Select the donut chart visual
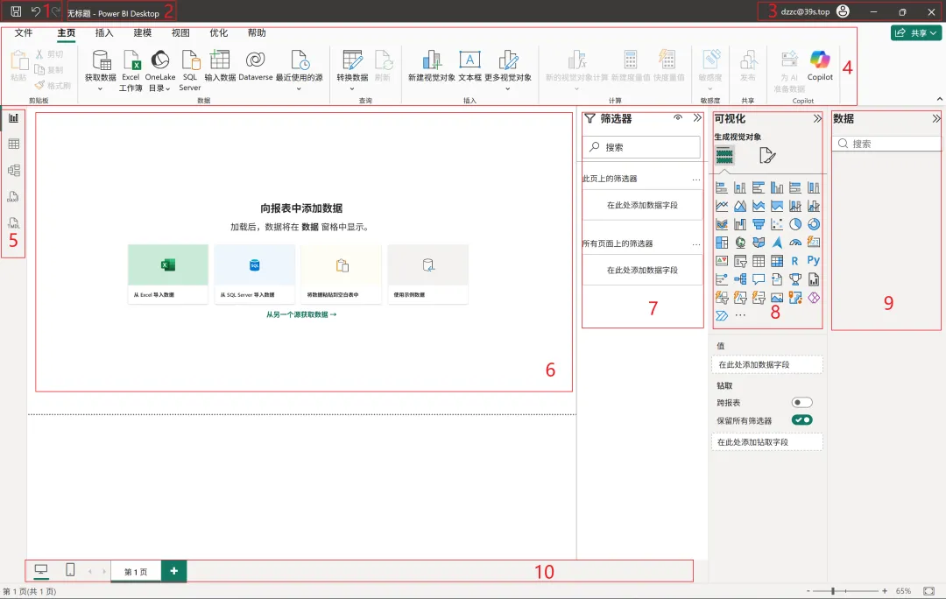 (814, 224)
